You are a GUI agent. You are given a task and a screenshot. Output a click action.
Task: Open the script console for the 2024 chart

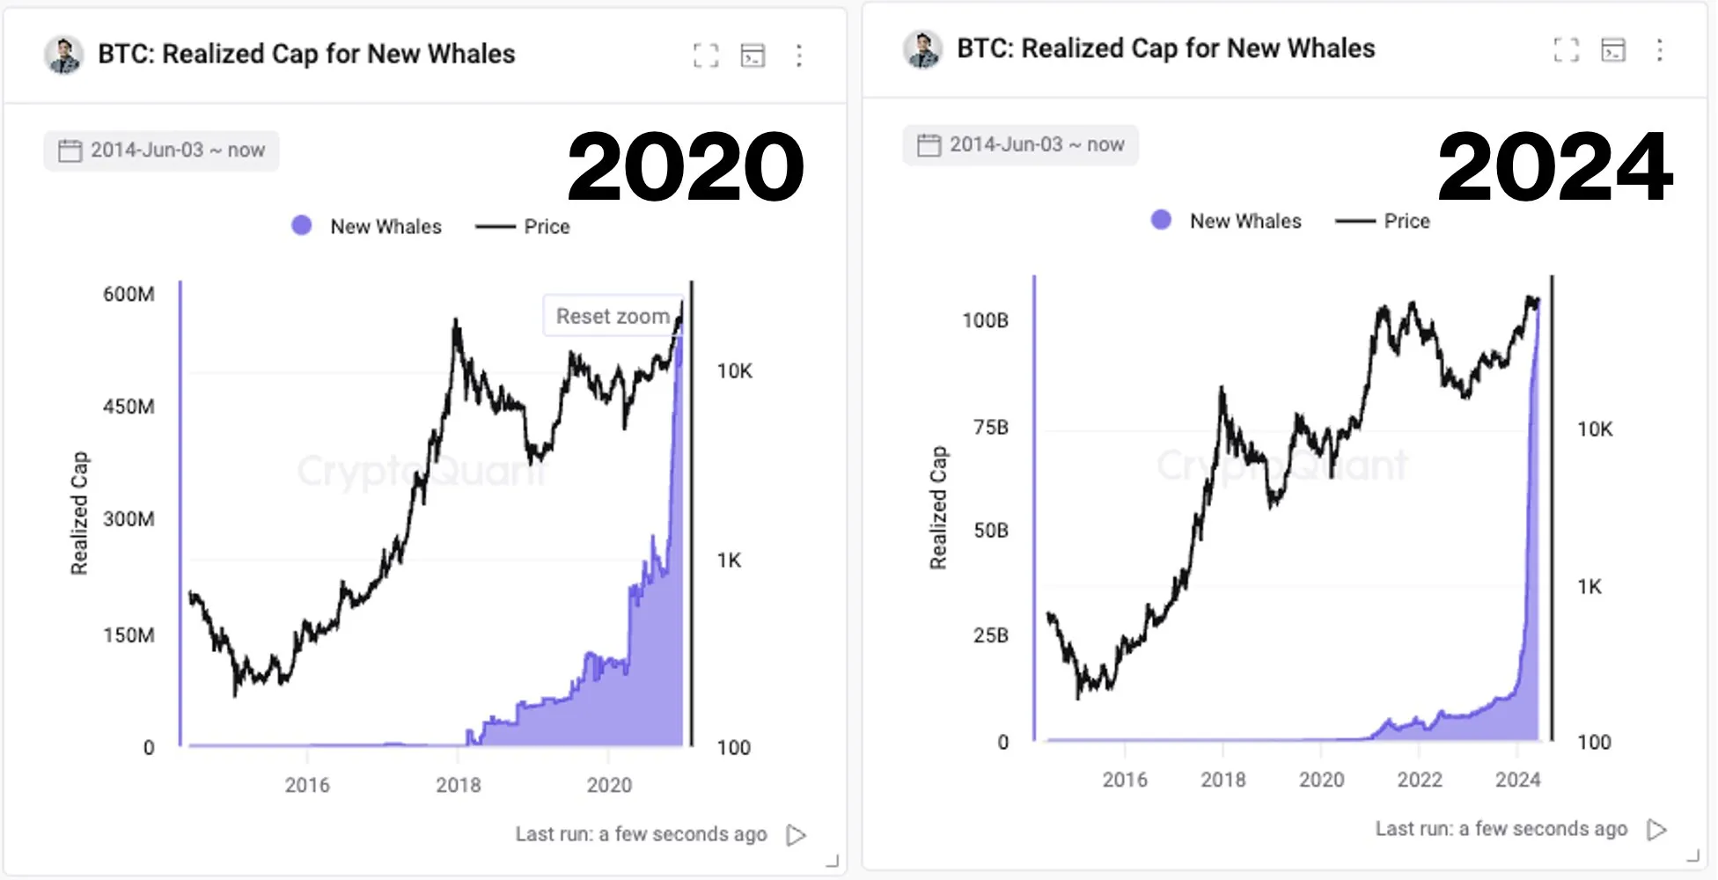(1613, 51)
